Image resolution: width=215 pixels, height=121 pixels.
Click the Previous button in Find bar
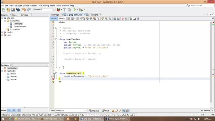94,111
